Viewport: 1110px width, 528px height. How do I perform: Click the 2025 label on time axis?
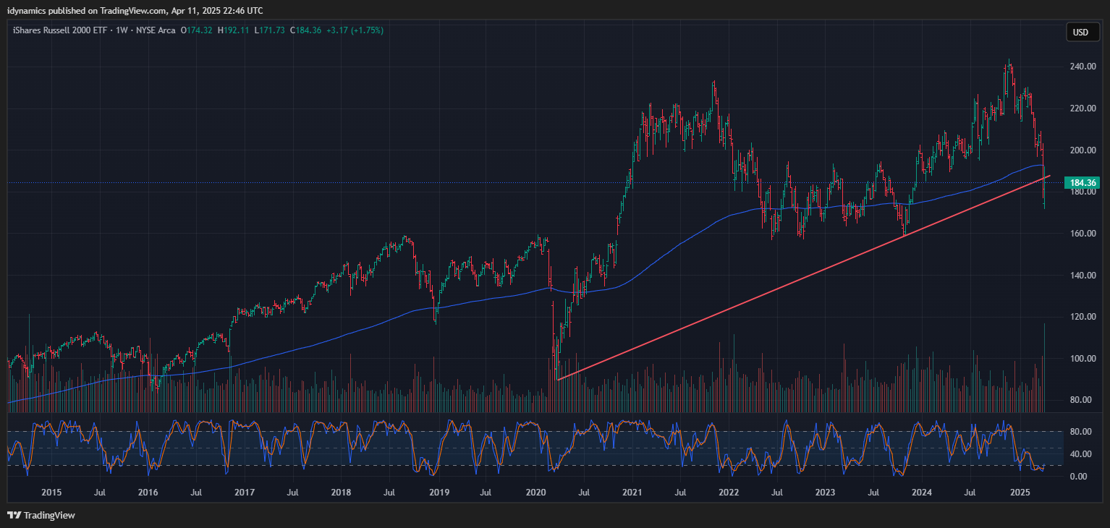pos(1019,493)
